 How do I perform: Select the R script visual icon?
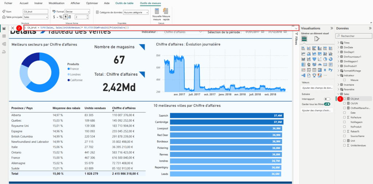(x=325, y=70)
